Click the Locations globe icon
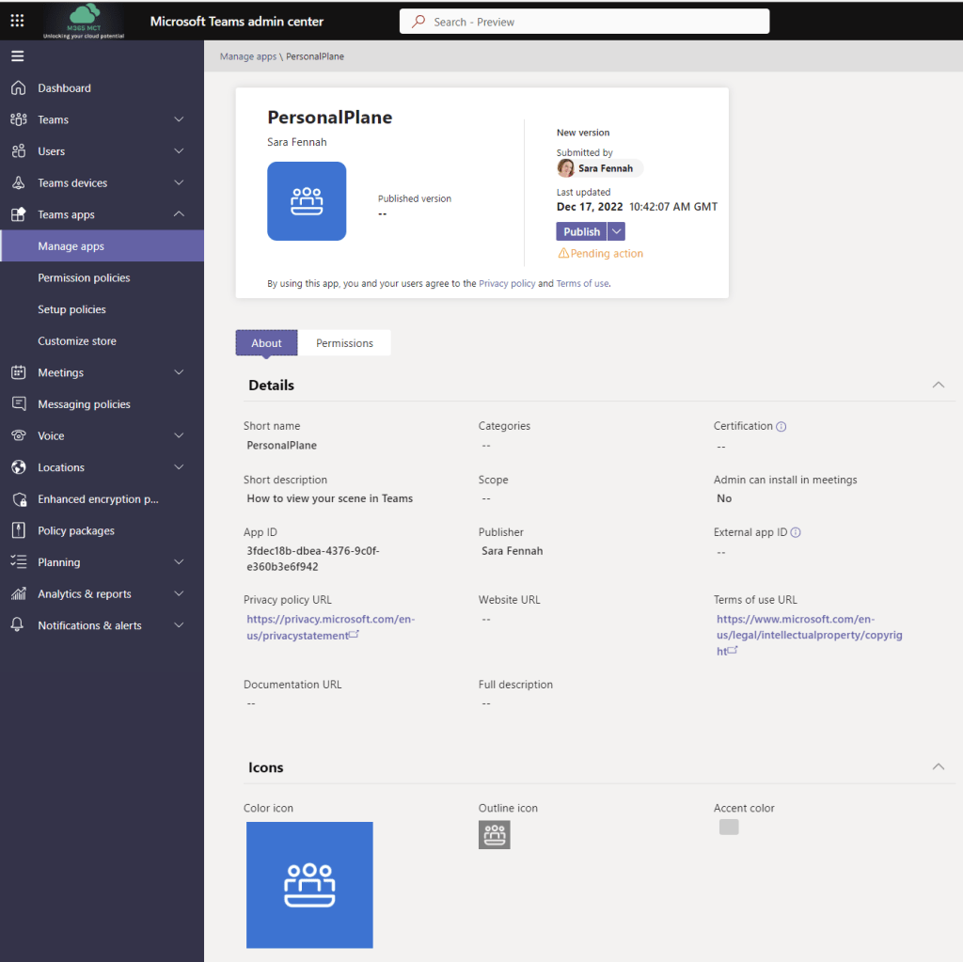The image size is (963, 962). pos(18,467)
